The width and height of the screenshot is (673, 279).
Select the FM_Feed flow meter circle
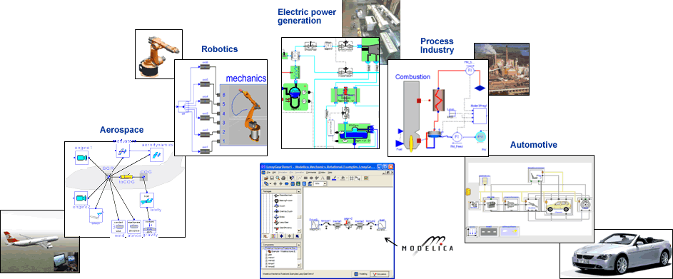point(456,136)
